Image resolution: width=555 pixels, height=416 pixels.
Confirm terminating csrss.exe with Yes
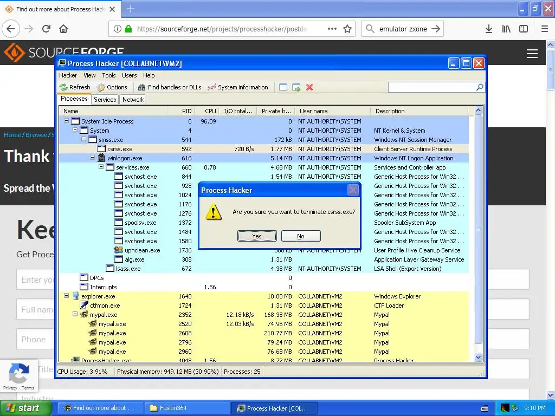(x=257, y=236)
